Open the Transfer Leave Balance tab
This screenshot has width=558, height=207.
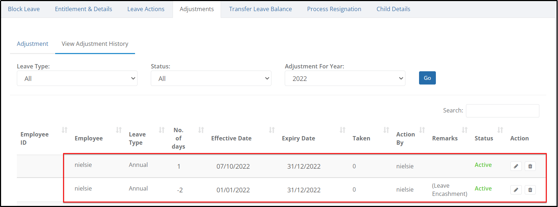260,9
